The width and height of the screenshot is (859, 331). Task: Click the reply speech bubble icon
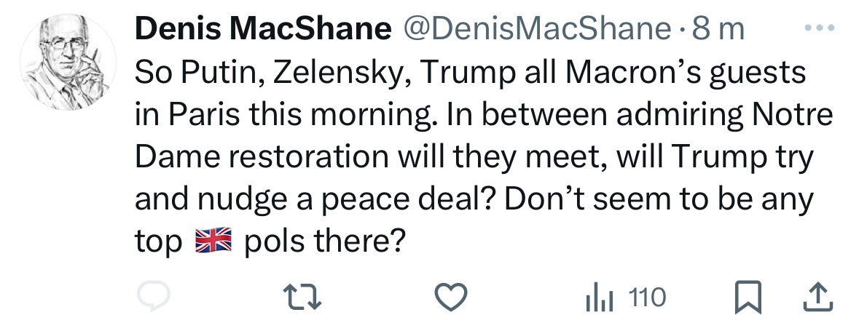tap(154, 298)
